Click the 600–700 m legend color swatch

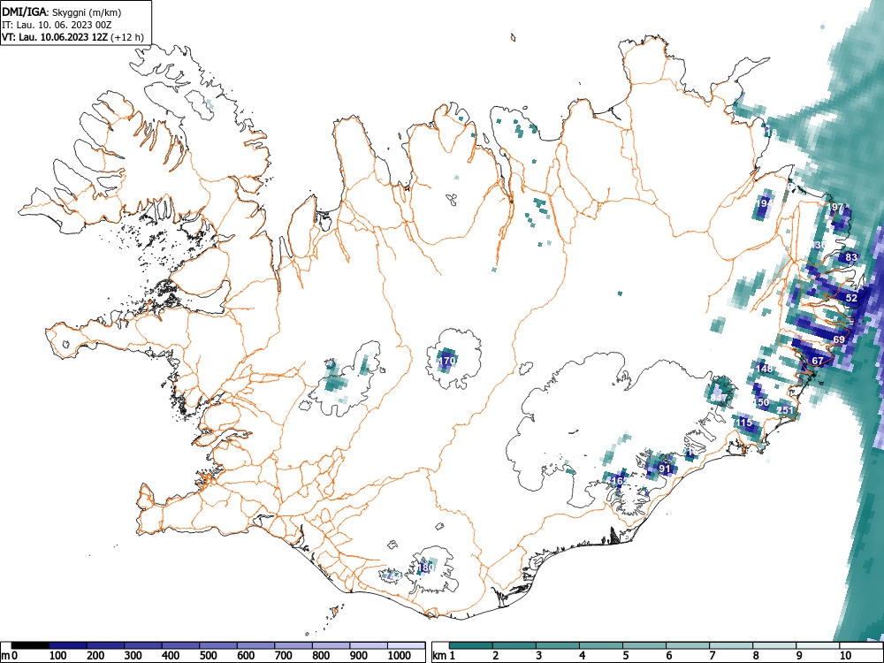256,645
